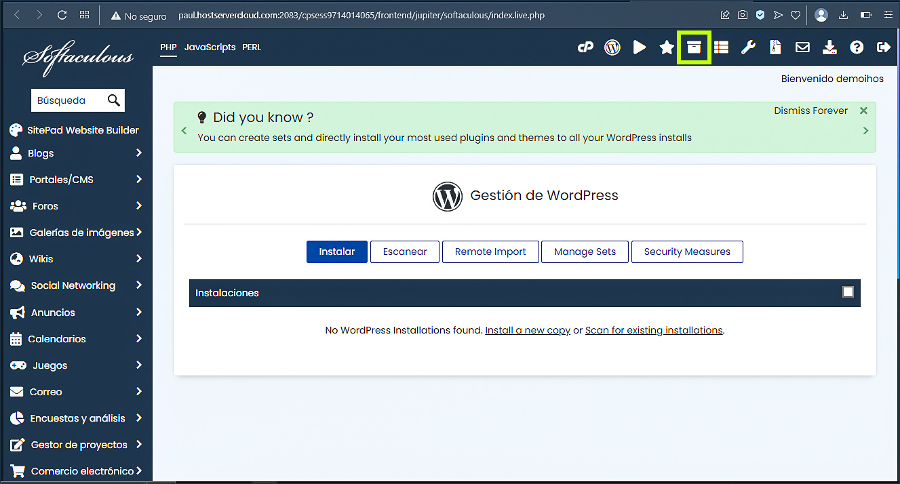This screenshot has width=900, height=484.
Task: Open browser downloads icon
Action: [x=844, y=15]
